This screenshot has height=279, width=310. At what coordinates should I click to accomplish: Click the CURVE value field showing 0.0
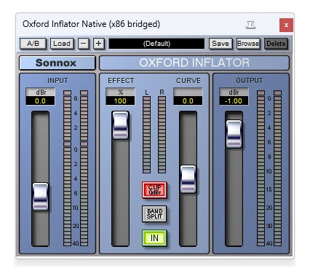coord(188,101)
